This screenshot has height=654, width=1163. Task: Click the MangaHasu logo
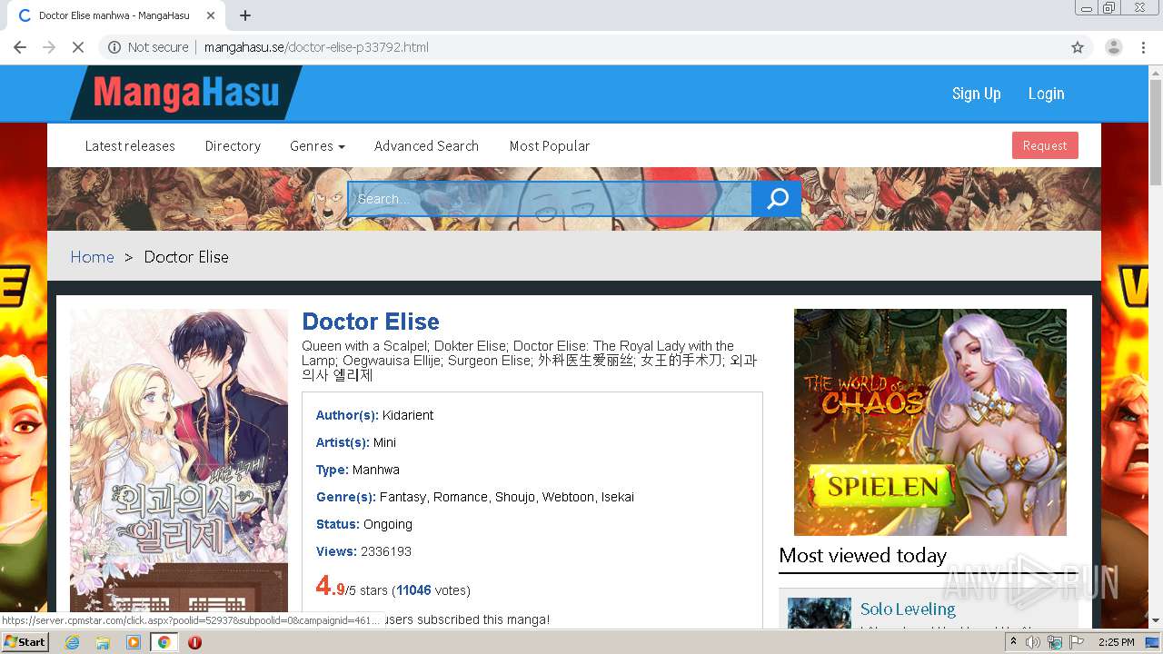click(x=186, y=93)
